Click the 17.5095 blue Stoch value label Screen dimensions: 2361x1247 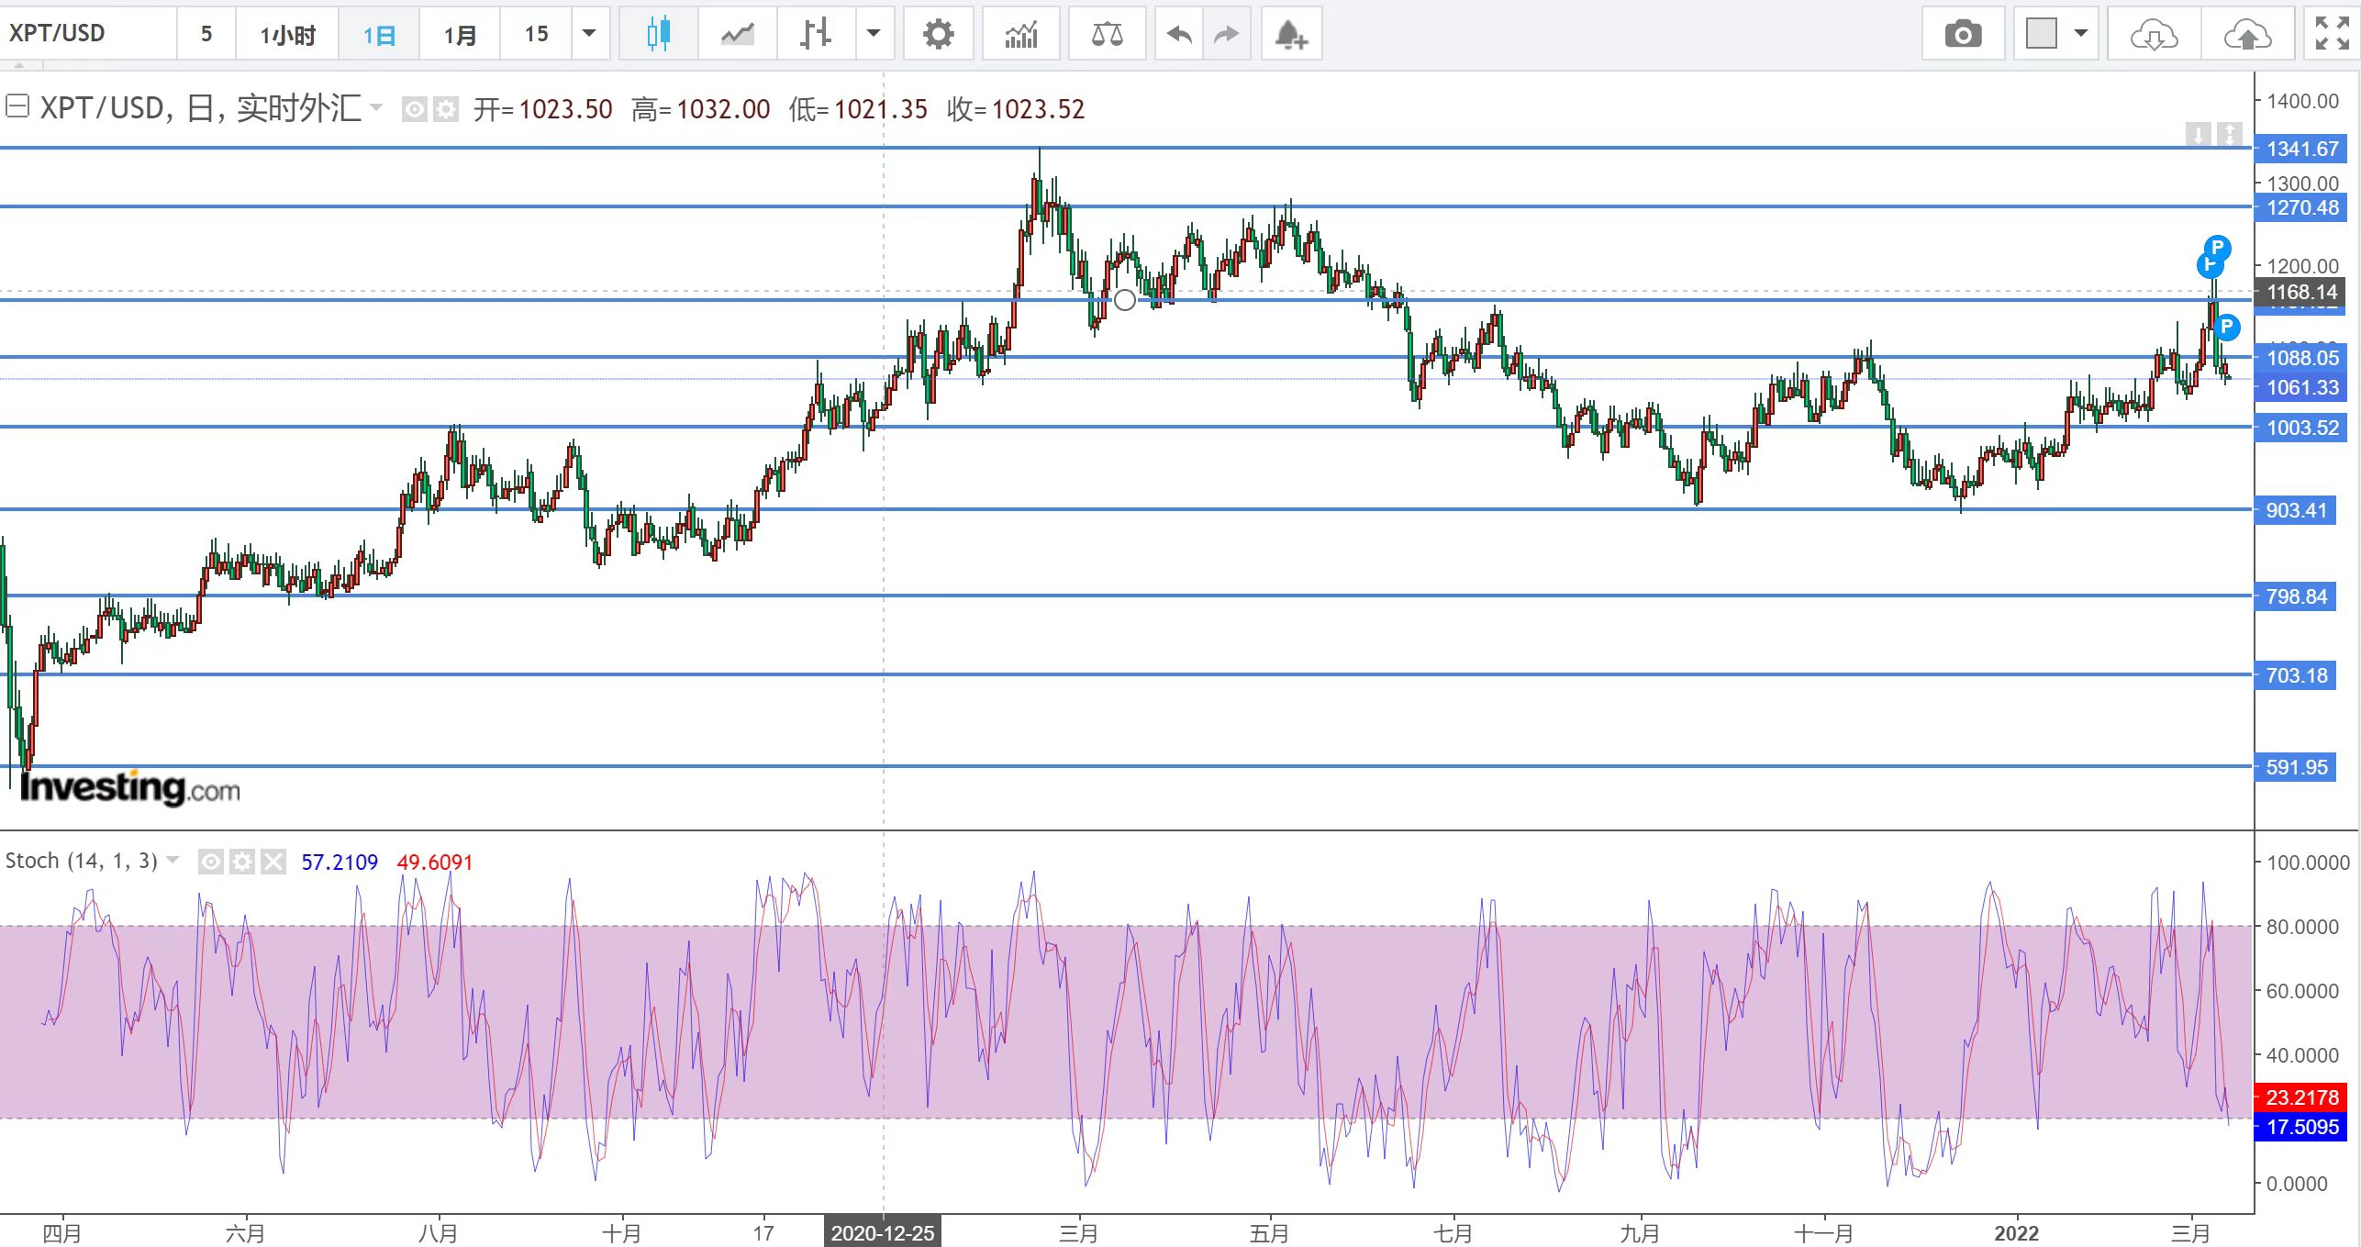(2301, 1127)
